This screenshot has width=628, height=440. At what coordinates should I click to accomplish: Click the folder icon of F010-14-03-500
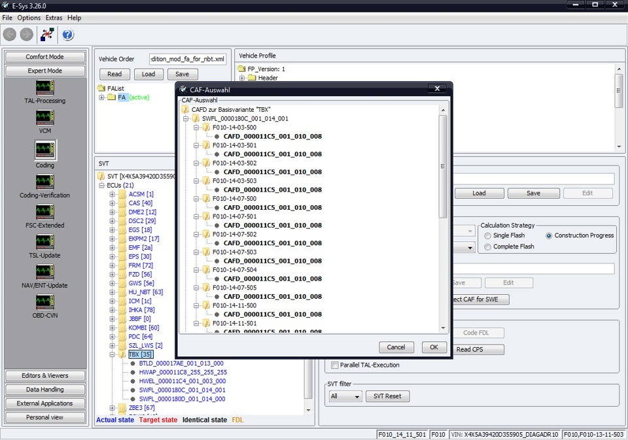(x=206, y=127)
